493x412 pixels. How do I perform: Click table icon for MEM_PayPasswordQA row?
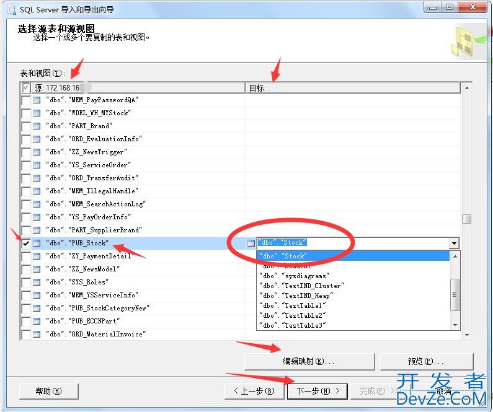37,100
